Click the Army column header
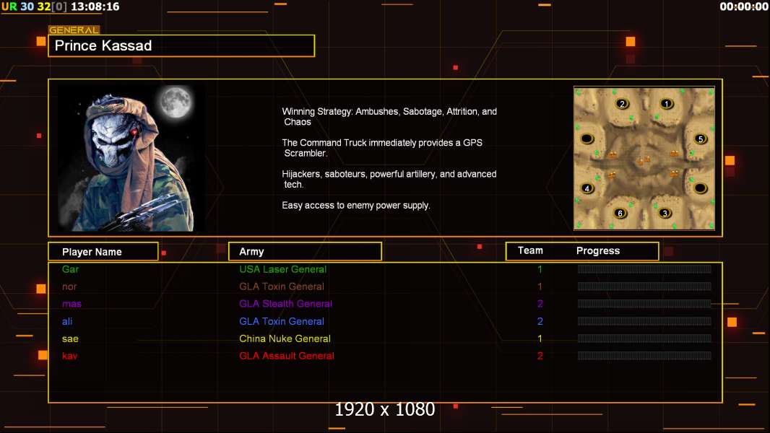 tap(305, 252)
